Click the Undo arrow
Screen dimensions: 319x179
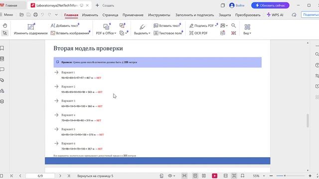[42, 14]
